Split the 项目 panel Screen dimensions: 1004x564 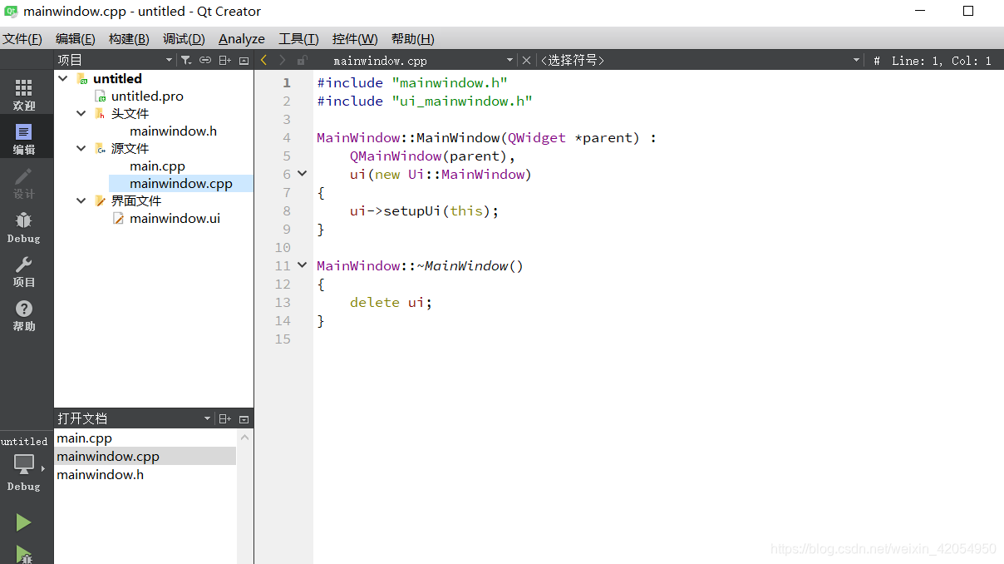[224, 60]
